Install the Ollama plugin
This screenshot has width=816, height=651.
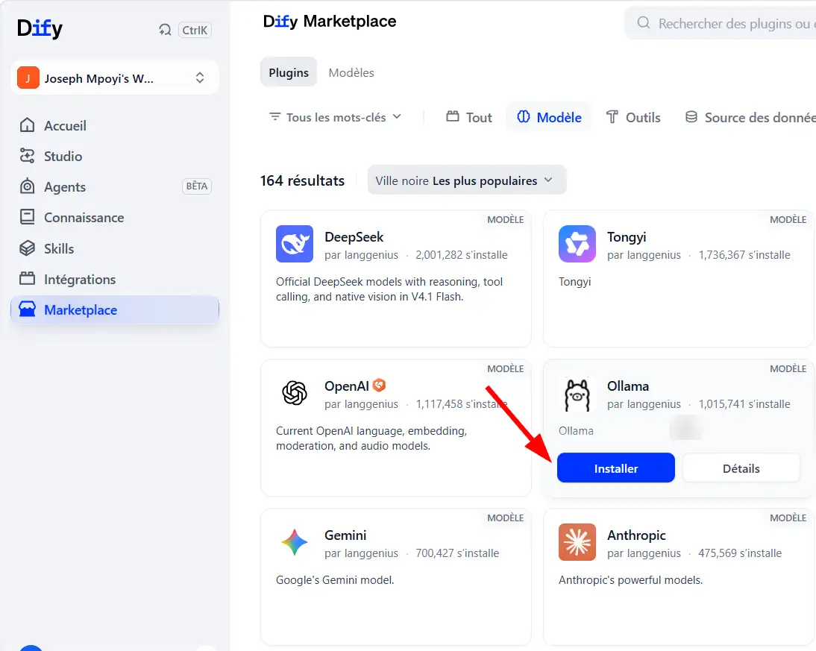click(615, 468)
